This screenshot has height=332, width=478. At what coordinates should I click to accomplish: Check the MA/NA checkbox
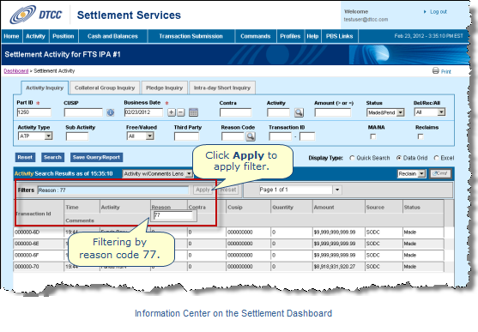[372, 136]
